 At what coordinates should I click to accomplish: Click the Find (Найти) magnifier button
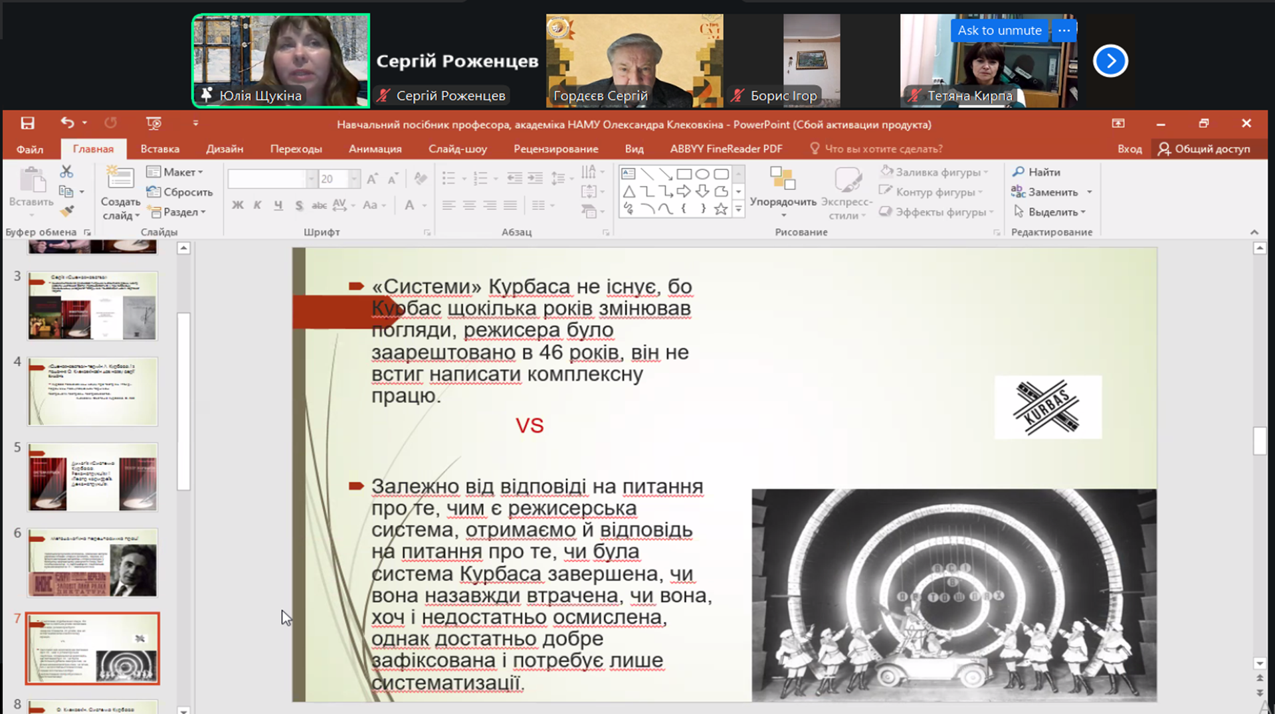click(1036, 172)
